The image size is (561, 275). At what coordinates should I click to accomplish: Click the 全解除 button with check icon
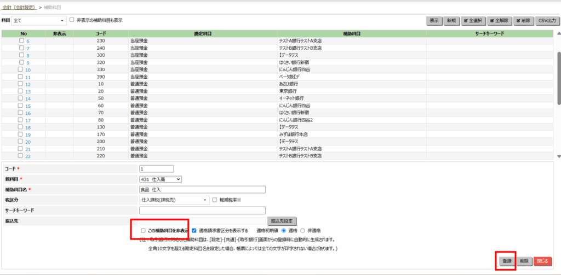[x=497, y=20]
